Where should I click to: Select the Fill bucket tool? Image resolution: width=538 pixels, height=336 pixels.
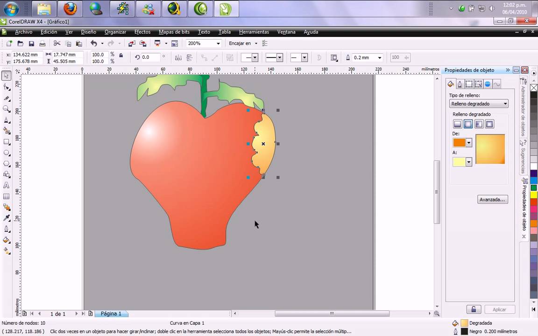pos(7,240)
